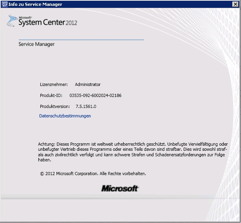
Task: Click the '2012' year in the logo
Action: pyautogui.click(x=71, y=23)
